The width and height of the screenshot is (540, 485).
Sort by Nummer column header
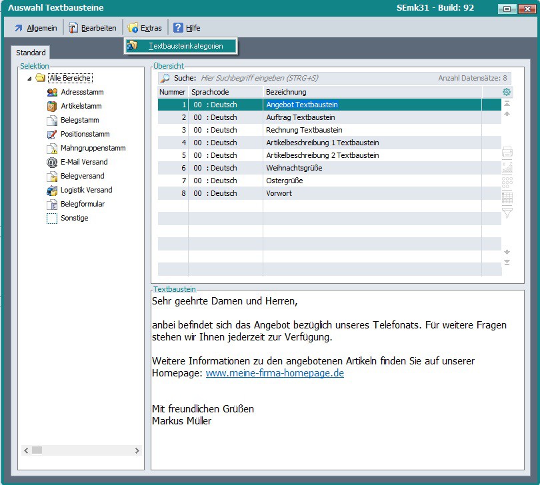173,92
